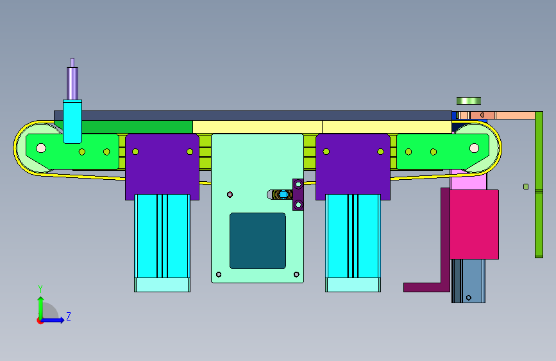Select the dark slate top conveyor bar
This screenshot has height=361, width=556.
(253, 116)
